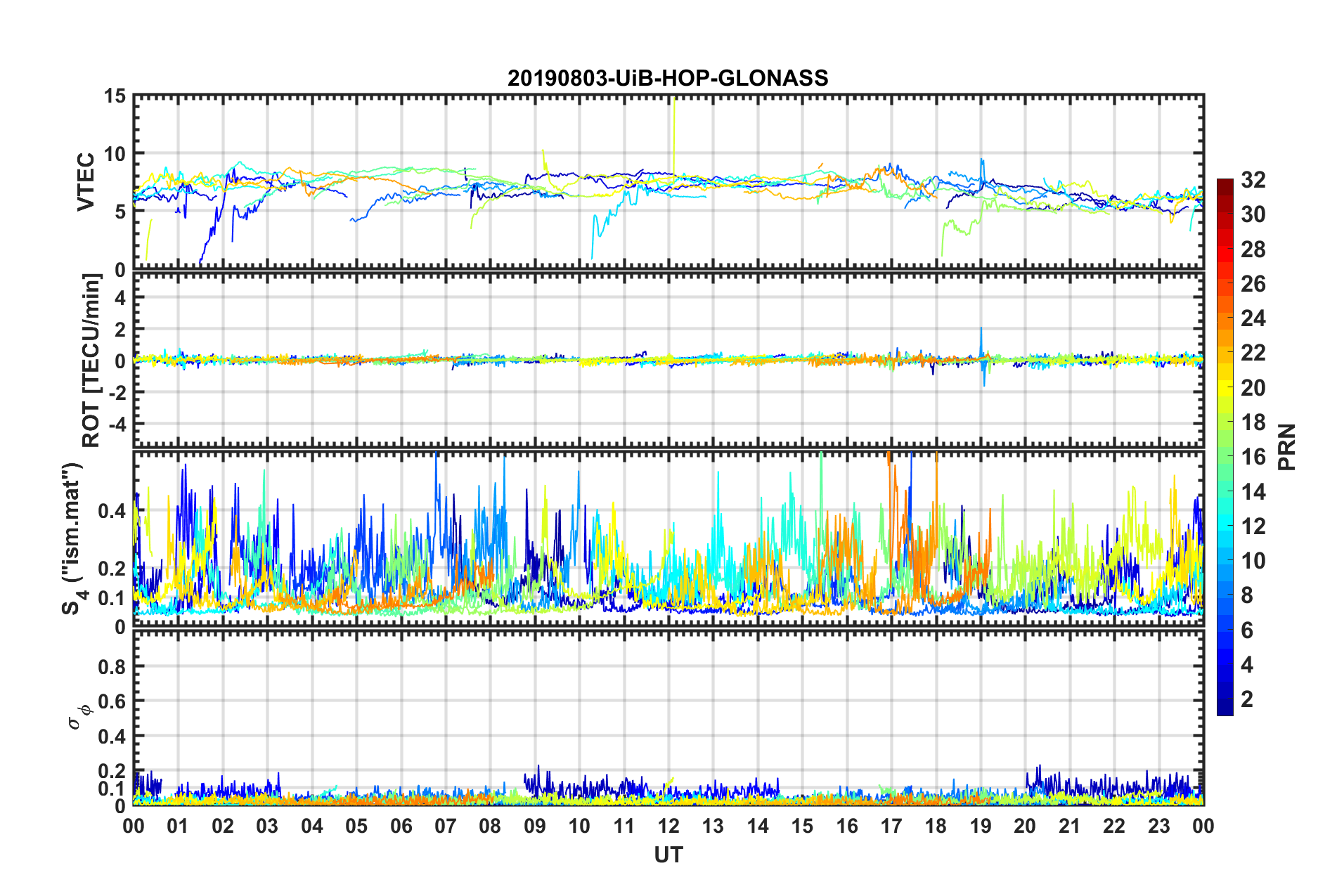Select UT axis hour label 09
This screenshot has width=1337, height=894.
pos(535,826)
